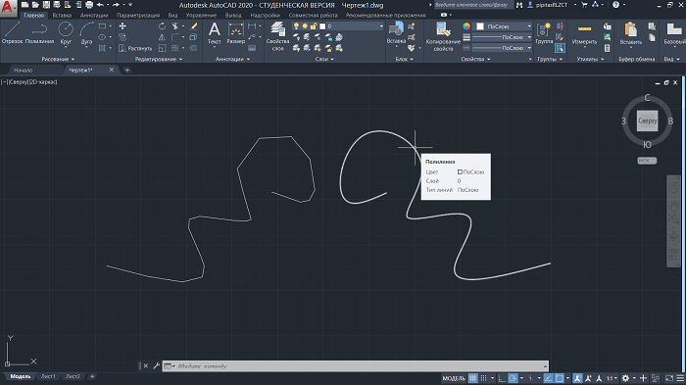This screenshot has height=385, width=686.
Task: Switch to the Вывод ribbon tab
Action: 233,16
